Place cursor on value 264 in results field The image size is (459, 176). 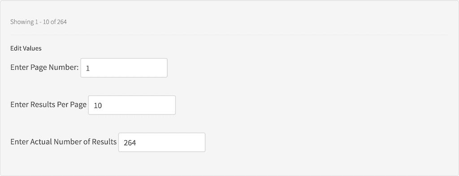tap(130, 143)
